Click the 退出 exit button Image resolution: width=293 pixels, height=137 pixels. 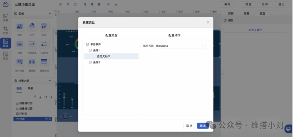coord(281,5)
